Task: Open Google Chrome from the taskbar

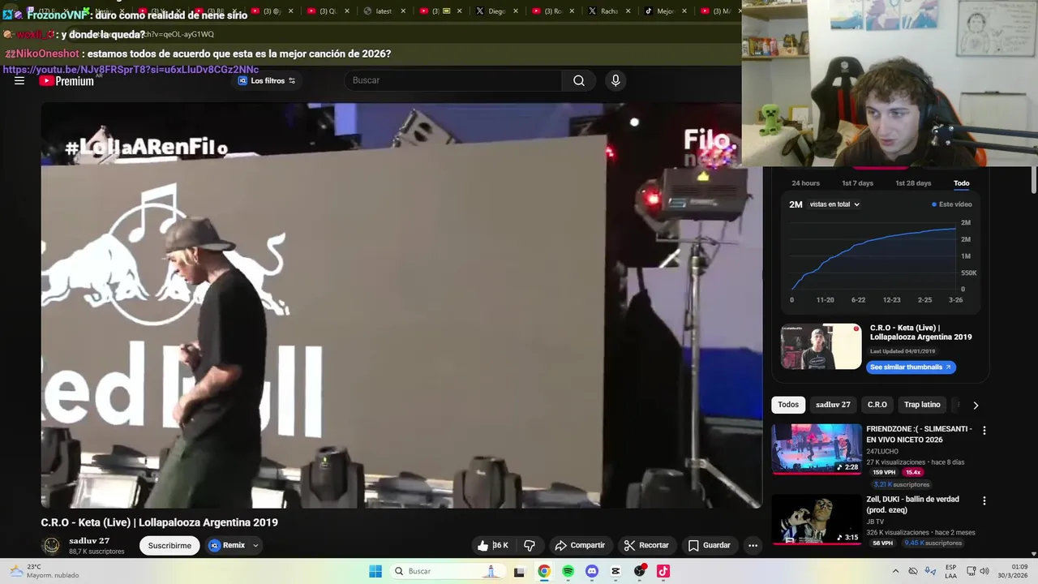Action: pyautogui.click(x=544, y=571)
